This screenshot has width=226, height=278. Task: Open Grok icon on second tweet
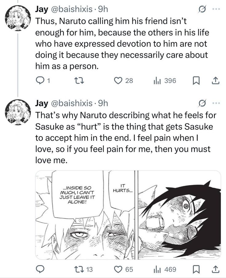tap(202, 103)
